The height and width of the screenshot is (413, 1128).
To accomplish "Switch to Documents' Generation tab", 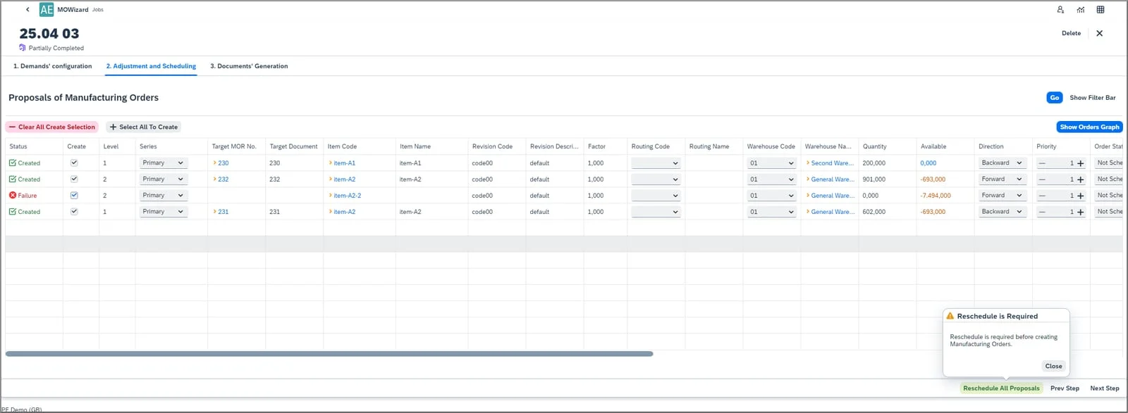I will coord(249,66).
